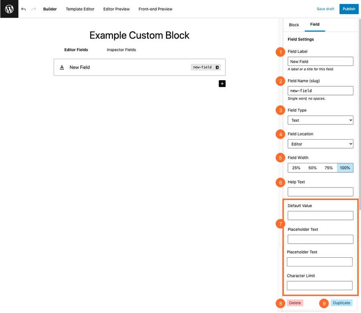Click the Undo arrow icon

pos(23,9)
